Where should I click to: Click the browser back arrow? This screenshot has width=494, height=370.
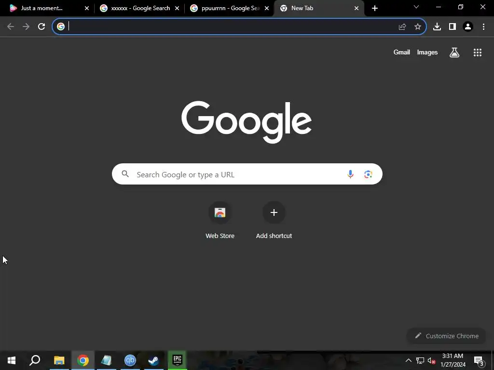pyautogui.click(x=11, y=27)
